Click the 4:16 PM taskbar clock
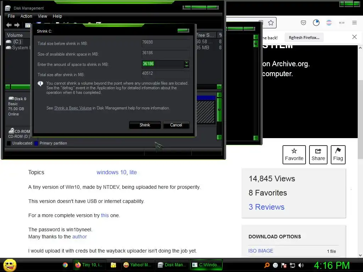 [x=331, y=265]
